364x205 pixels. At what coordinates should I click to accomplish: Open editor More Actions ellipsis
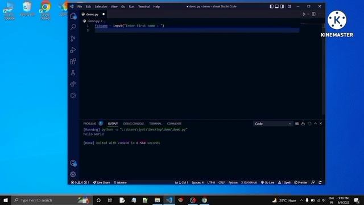click(320, 14)
